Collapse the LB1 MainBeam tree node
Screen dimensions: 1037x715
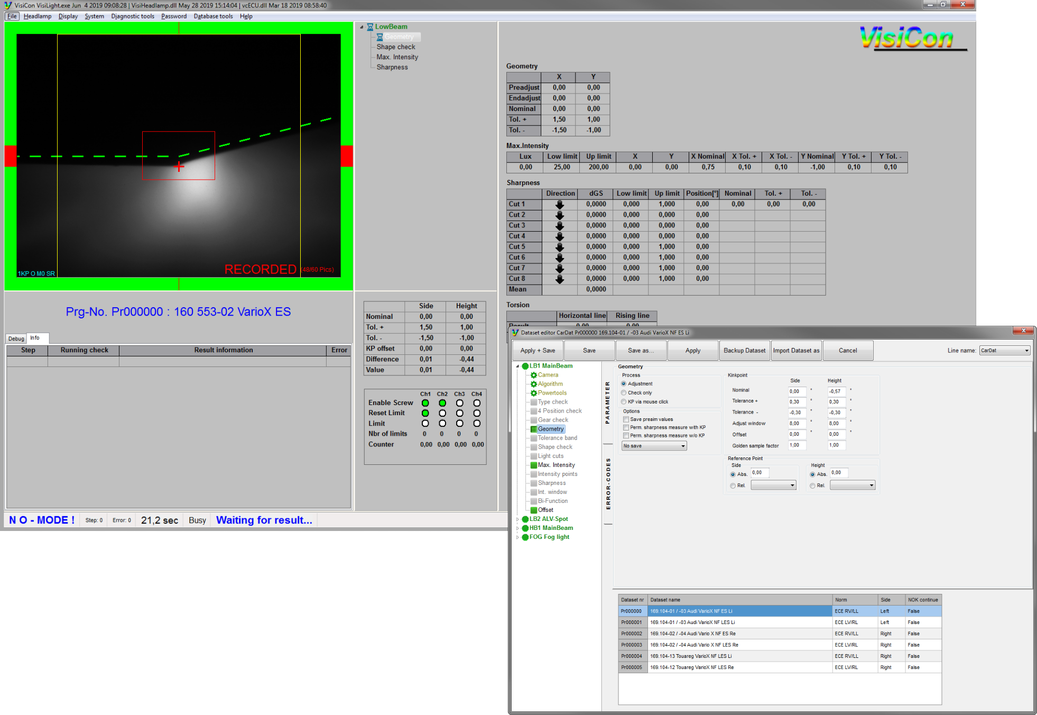coord(517,366)
